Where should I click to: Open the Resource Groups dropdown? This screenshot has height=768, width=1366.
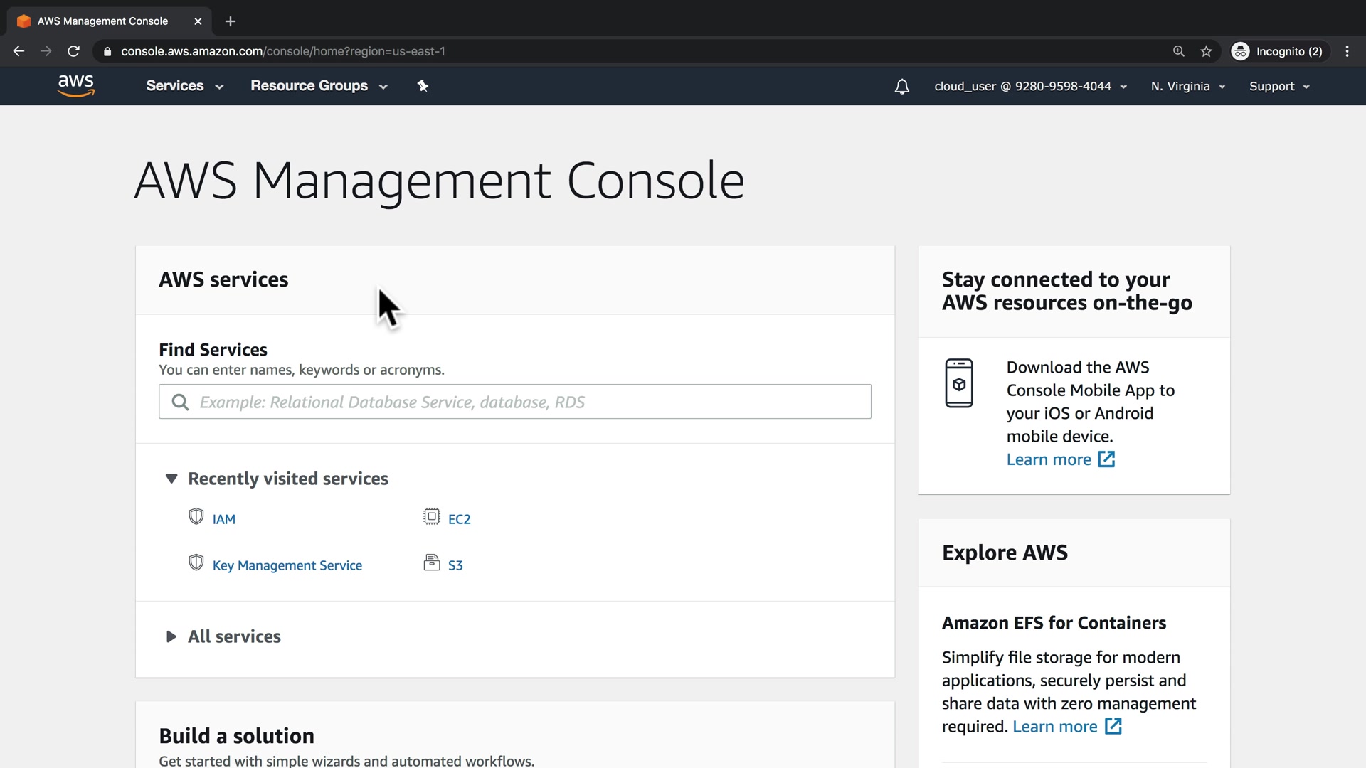[318, 86]
